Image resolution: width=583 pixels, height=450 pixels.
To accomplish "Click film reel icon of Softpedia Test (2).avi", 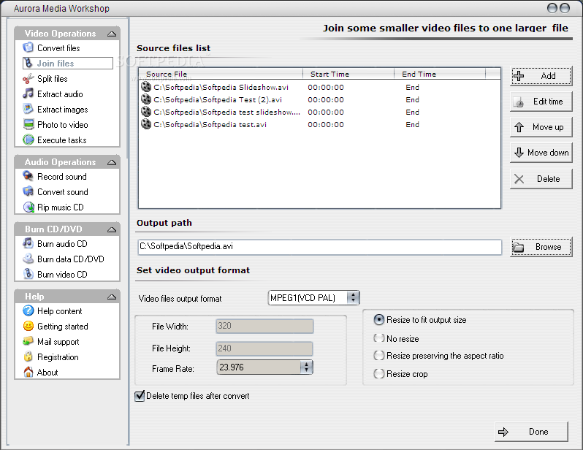I will point(146,99).
